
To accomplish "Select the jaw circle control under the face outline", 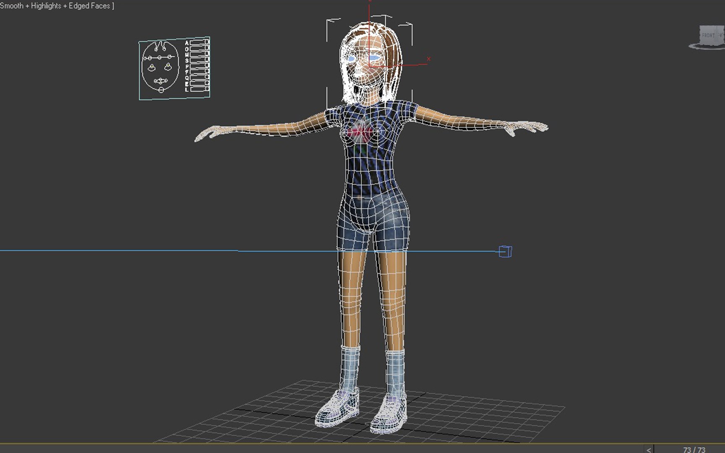I will click(161, 90).
